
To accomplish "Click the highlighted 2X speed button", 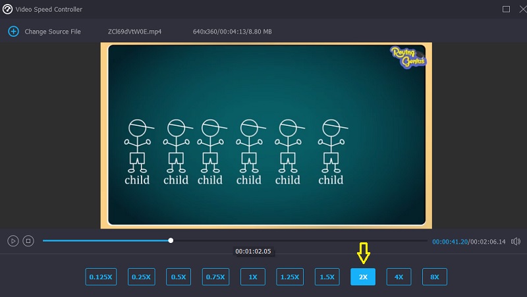I will click(x=363, y=277).
